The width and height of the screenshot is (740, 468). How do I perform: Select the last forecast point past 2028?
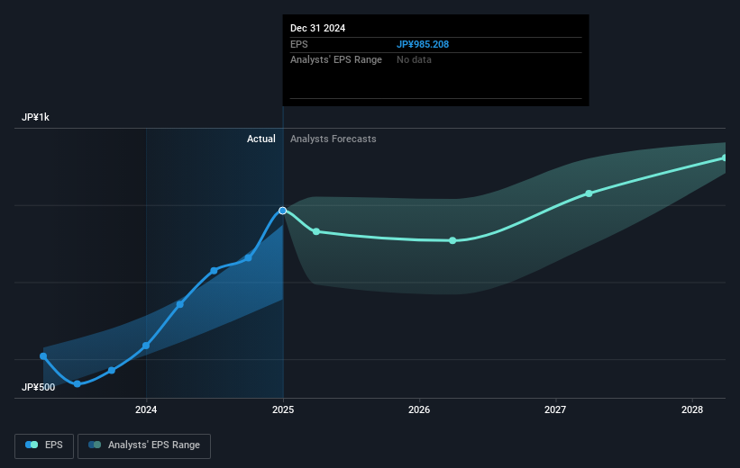point(725,157)
